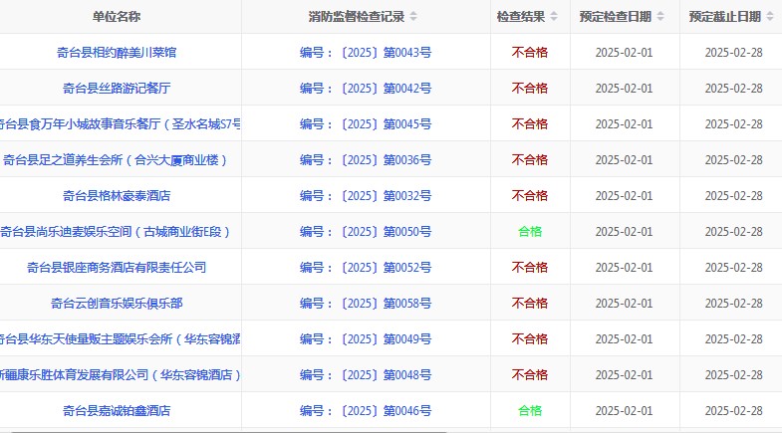Open 奇台县格林豪泰酒店 unit link
Screen dimensions: 782x433
117,195
